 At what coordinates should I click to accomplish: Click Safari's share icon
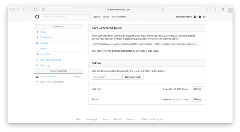(207, 9)
